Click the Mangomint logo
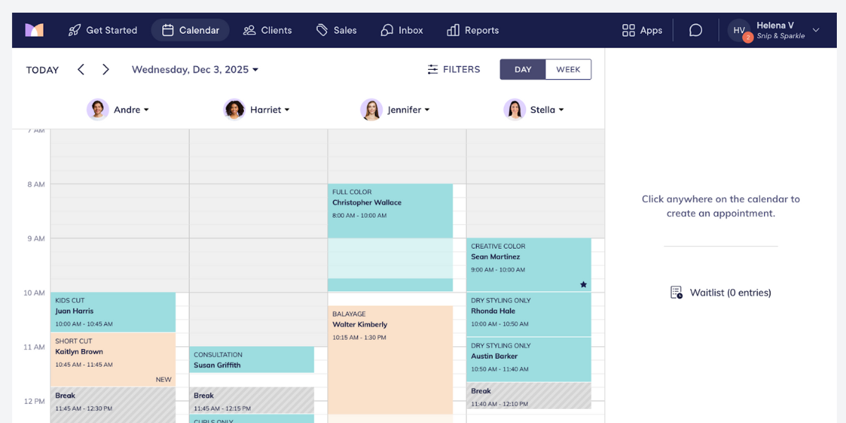Viewport: 846px width, 423px height. pyautogui.click(x=34, y=30)
